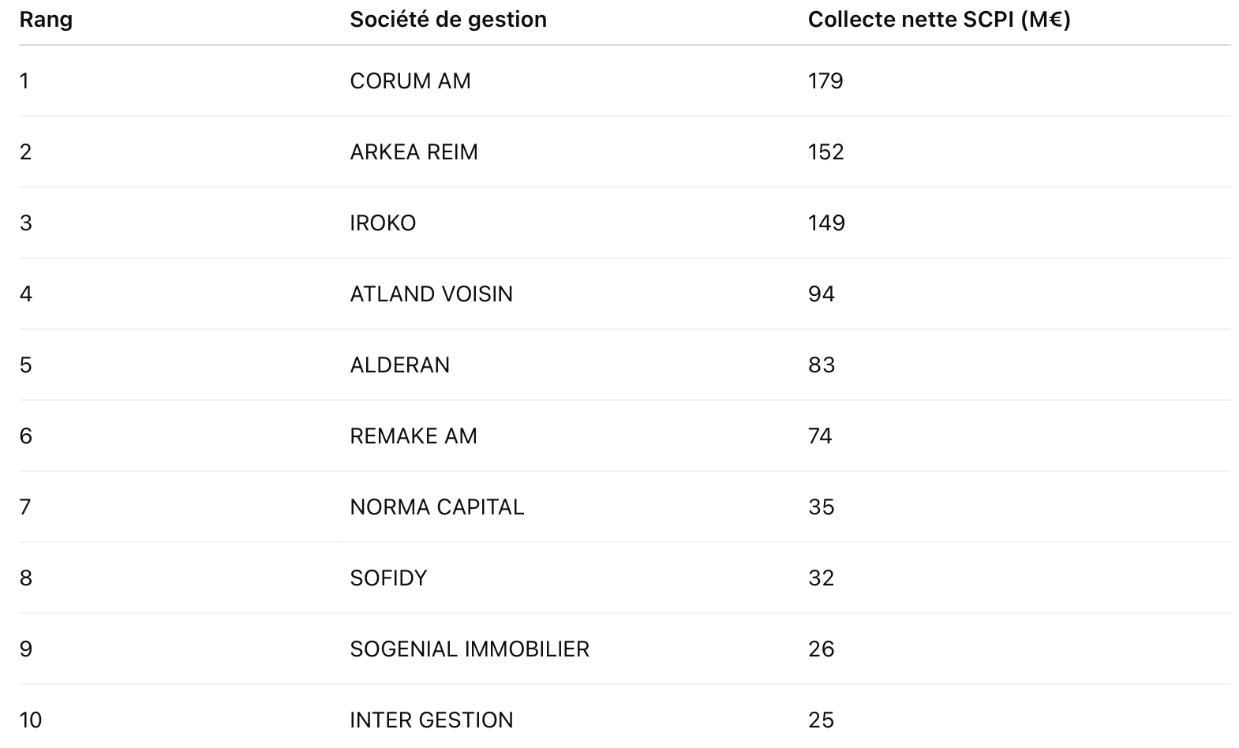Viewport: 1239px width, 748px height.
Task: Click the Société de gestion column header
Action: [448, 20]
